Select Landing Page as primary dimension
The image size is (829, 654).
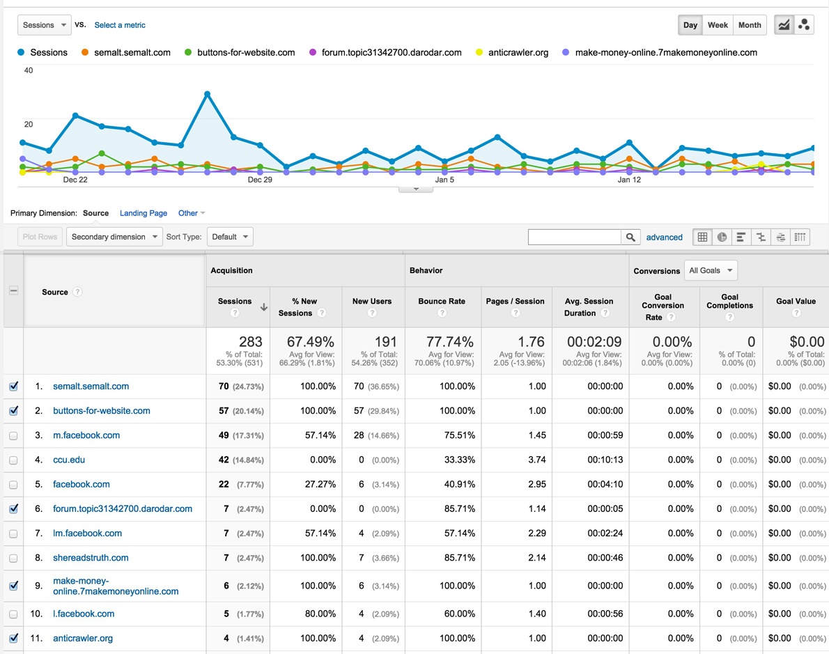click(x=144, y=213)
